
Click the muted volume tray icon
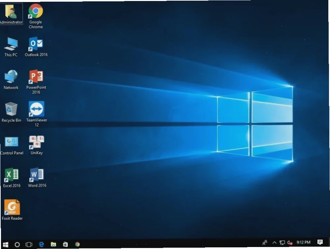290,243
